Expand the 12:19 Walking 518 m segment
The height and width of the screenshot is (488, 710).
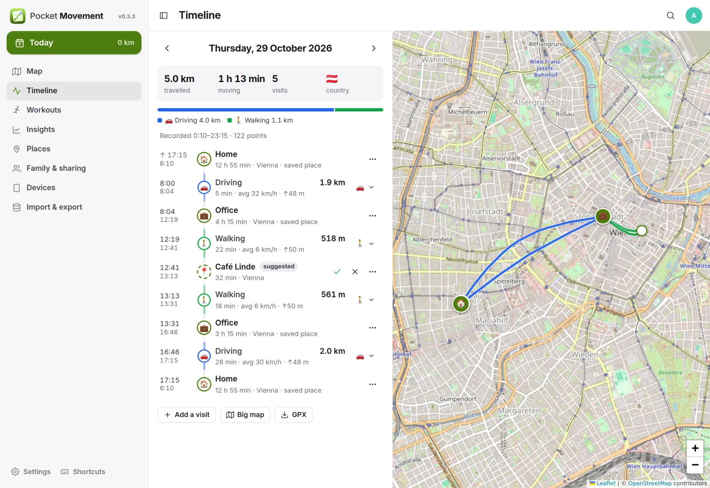[x=371, y=244]
